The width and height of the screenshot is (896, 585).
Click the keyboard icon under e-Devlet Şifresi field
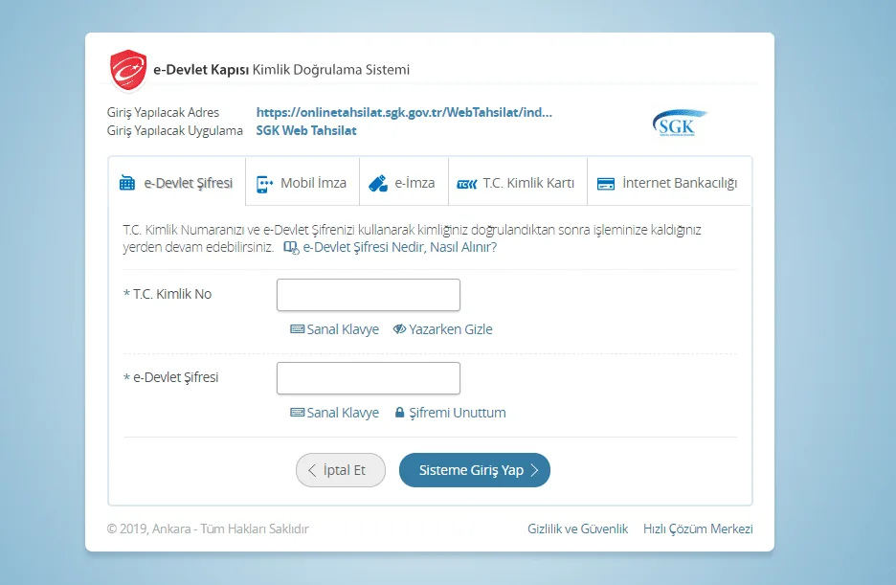point(297,413)
